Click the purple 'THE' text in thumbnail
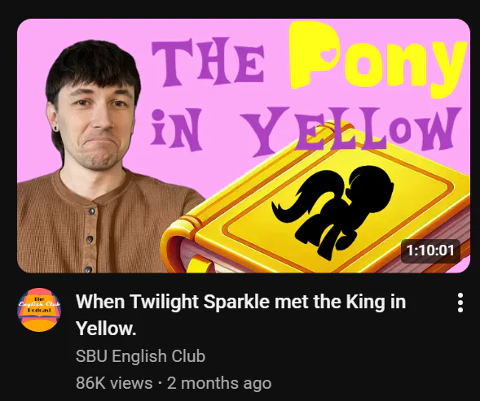 (x=208, y=62)
